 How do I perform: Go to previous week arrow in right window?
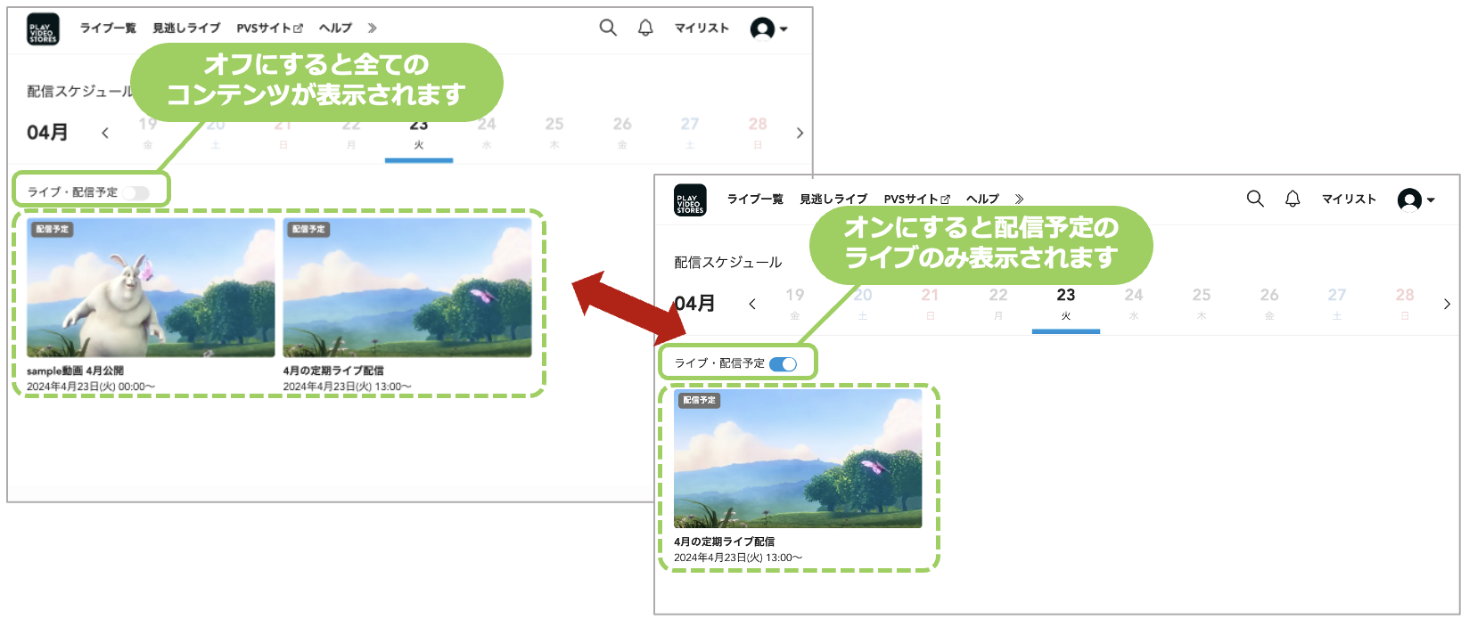coord(752,304)
